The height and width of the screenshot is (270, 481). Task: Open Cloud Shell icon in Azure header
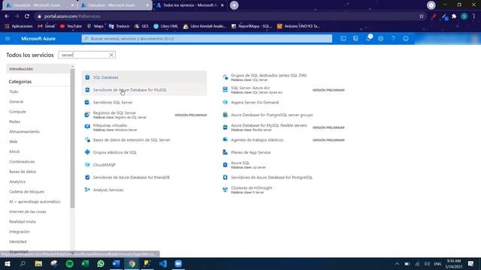pos(343,38)
